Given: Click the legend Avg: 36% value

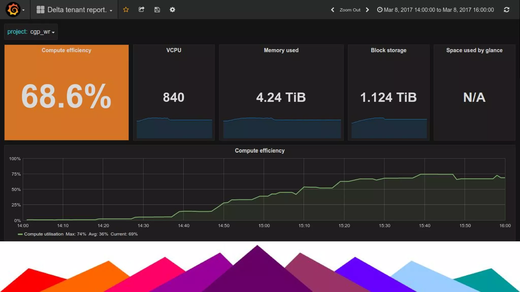Looking at the screenshot, I should 98,234.
